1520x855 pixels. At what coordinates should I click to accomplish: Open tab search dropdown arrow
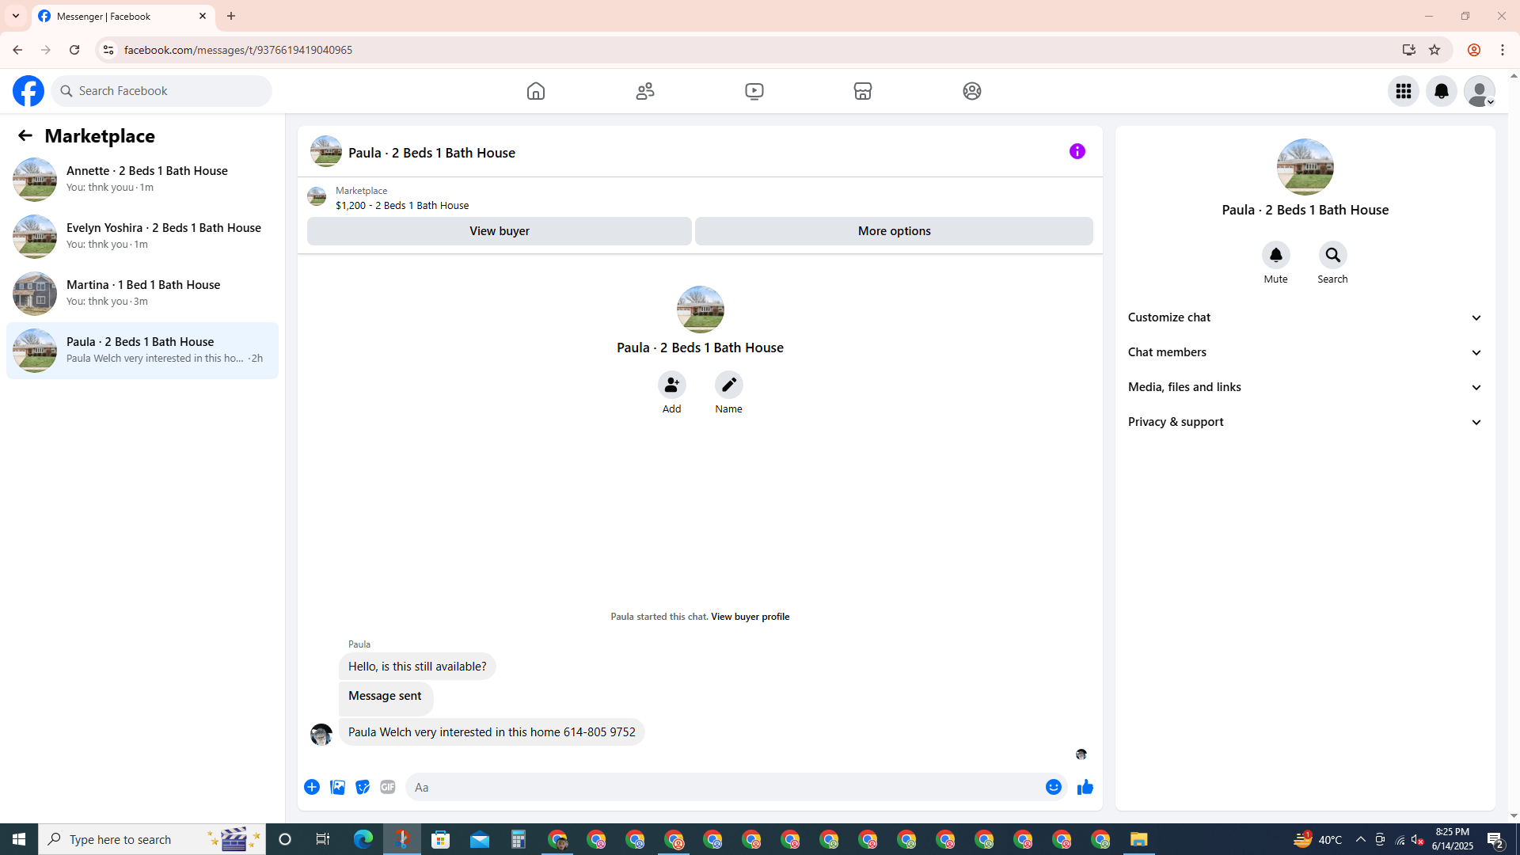tap(16, 16)
